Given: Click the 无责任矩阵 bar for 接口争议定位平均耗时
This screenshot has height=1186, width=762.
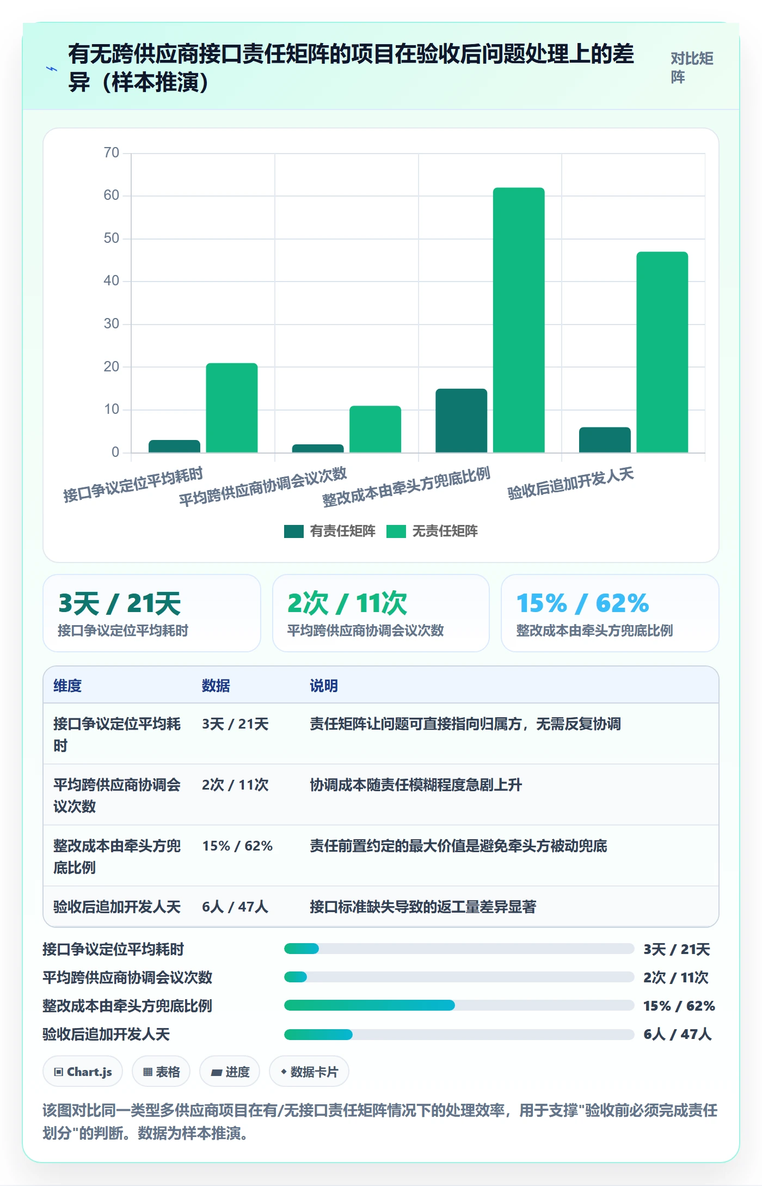Looking at the screenshot, I should (232, 408).
